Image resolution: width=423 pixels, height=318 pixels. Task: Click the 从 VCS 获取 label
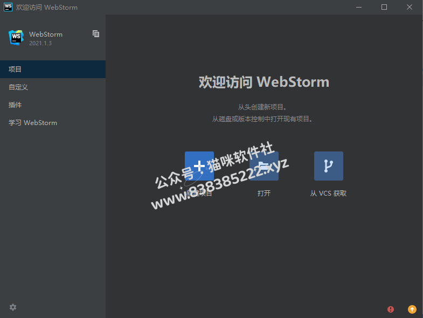click(328, 193)
